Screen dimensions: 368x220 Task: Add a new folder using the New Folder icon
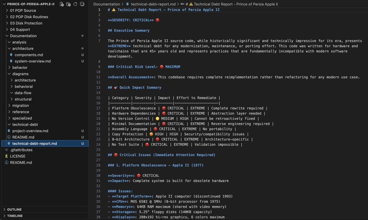coord(69,3)
